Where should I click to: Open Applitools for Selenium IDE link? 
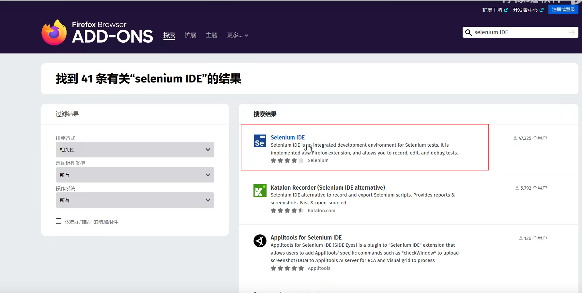coord(306,238)
